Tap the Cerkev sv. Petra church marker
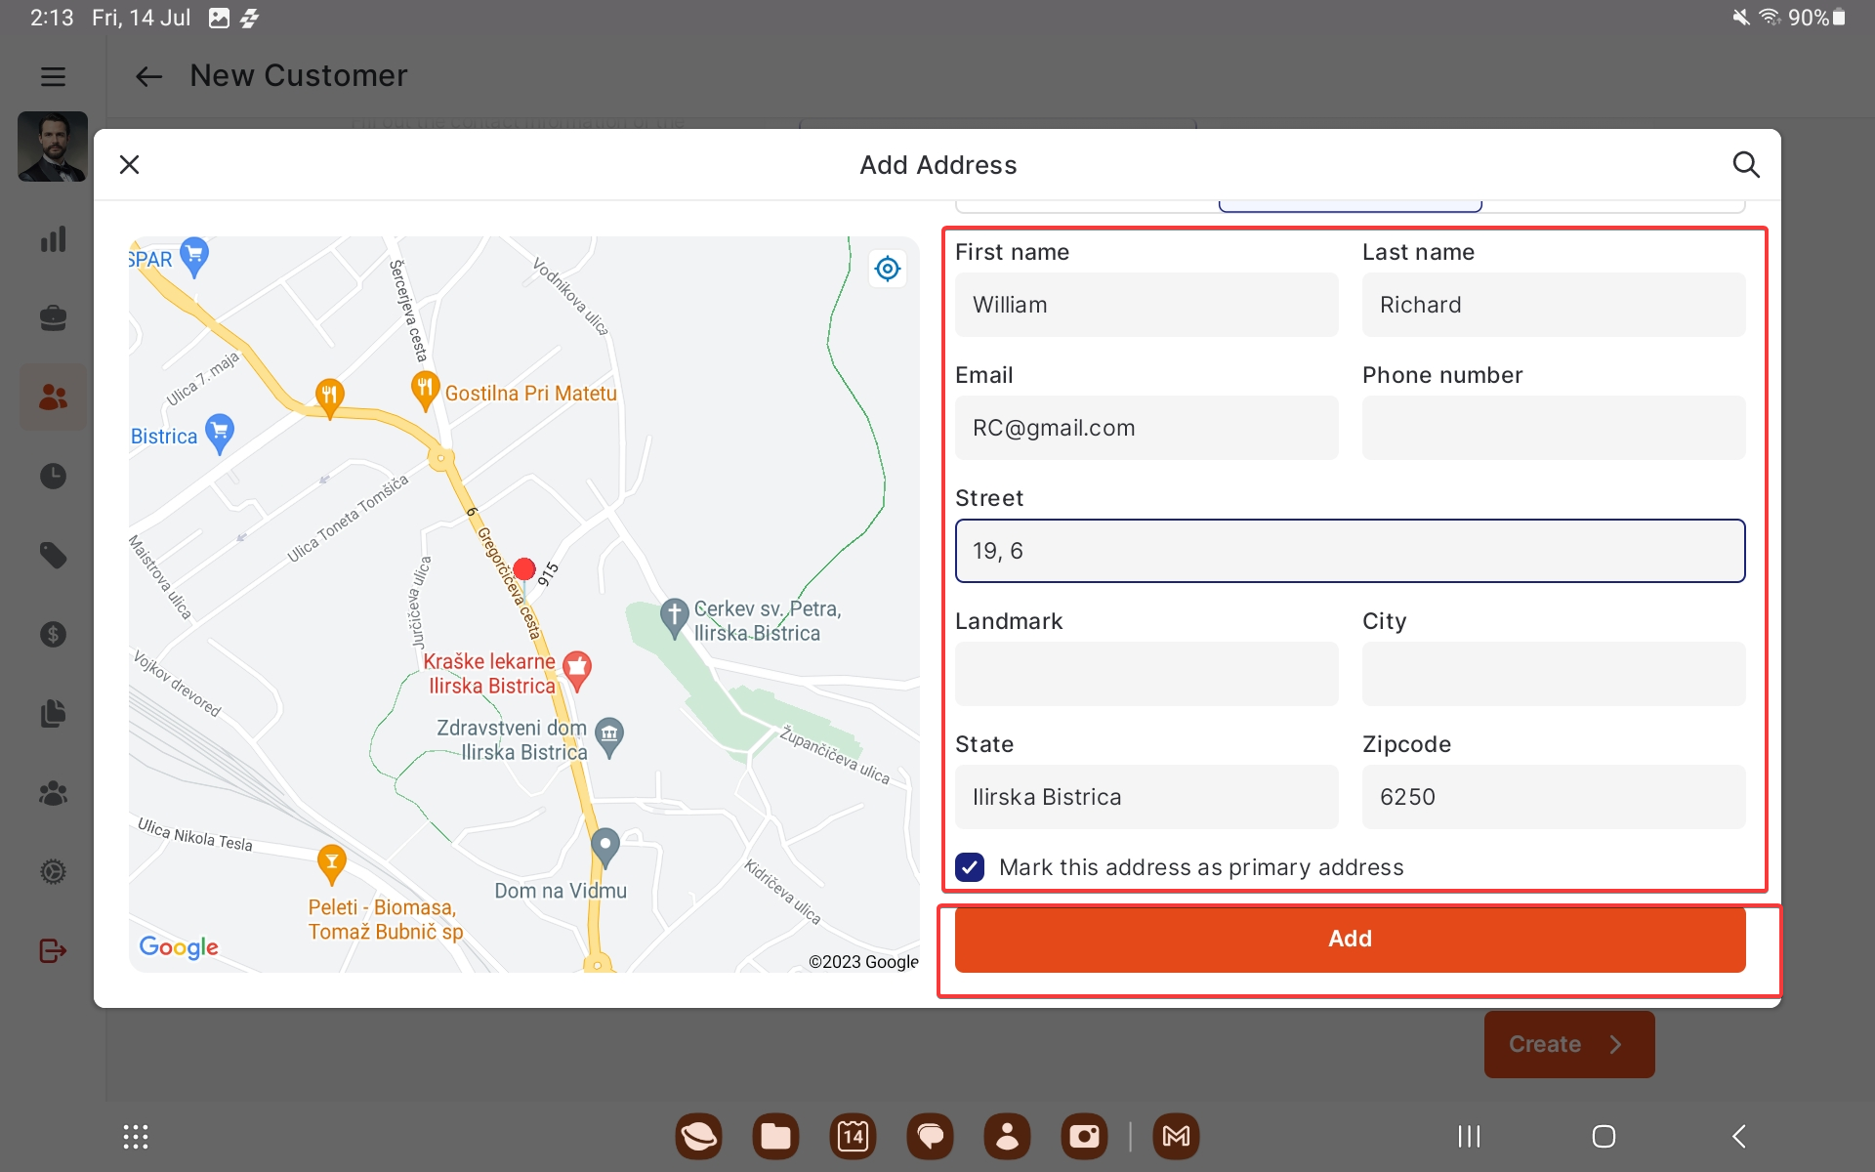 674,615
